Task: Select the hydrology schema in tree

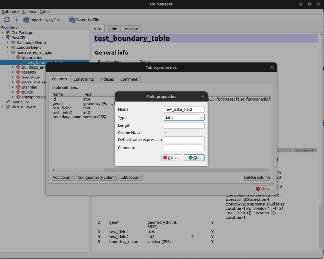Action: (31, 77)
